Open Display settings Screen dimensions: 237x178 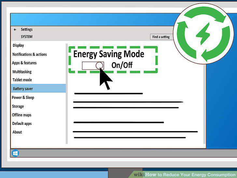[x=18, y=45]
